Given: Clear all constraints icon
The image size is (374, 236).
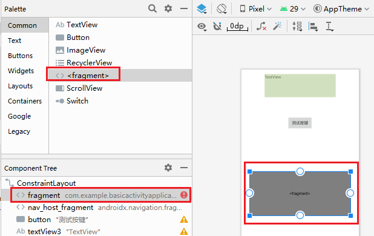Looking at the screenshot, I should 261,26.
